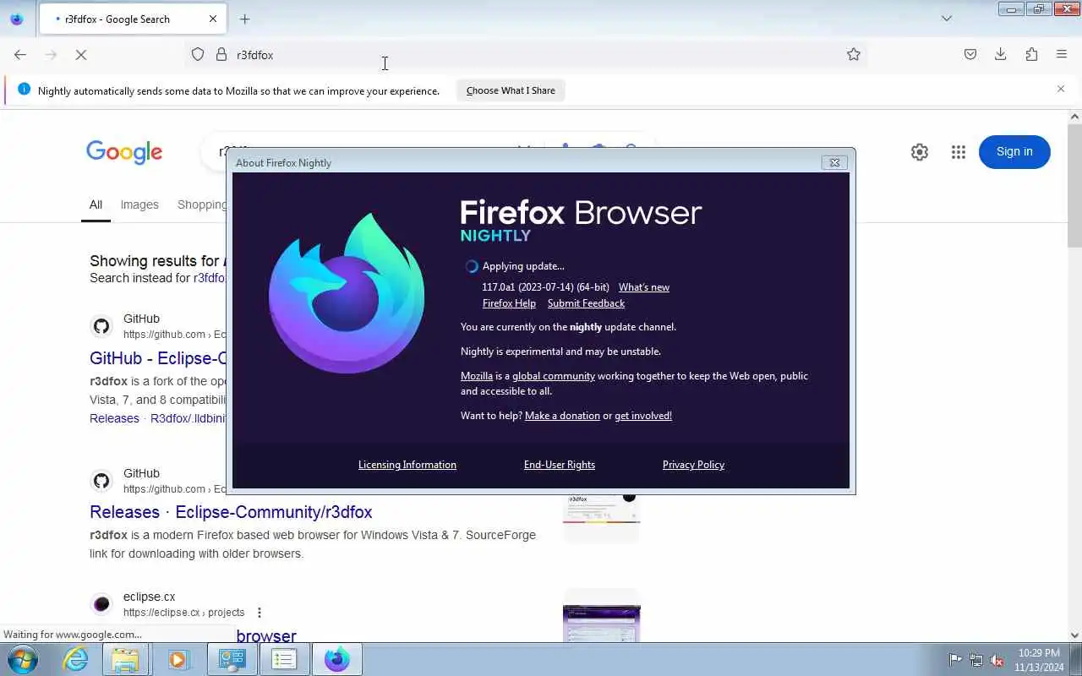This screenshot has width=1082, height=676.
Task: Click the second GitHub result favicon
Action: (x=101, y=481)
